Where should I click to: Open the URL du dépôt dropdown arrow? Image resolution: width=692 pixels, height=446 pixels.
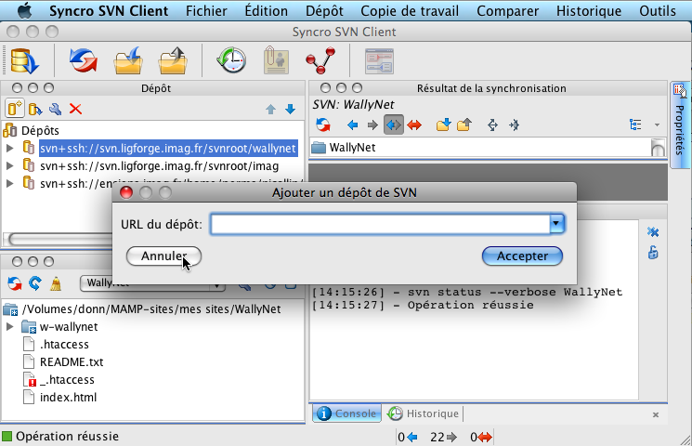pos(556,224)
